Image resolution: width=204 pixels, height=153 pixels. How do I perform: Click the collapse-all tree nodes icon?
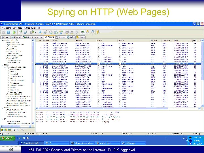(18, 130)
